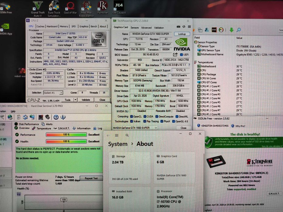Open the NVIDIA App desktop icon

5,29
